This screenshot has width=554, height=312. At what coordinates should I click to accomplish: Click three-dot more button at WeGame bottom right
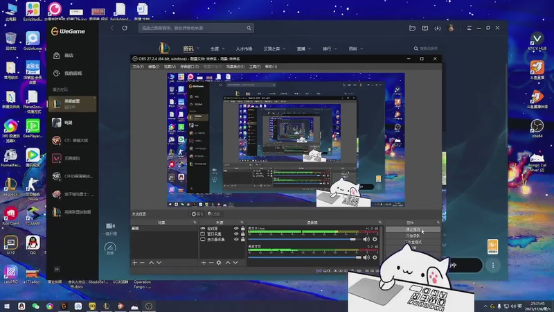[493, 265]
